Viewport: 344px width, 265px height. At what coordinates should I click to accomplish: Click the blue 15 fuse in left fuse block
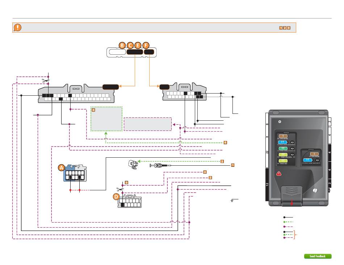283,142
